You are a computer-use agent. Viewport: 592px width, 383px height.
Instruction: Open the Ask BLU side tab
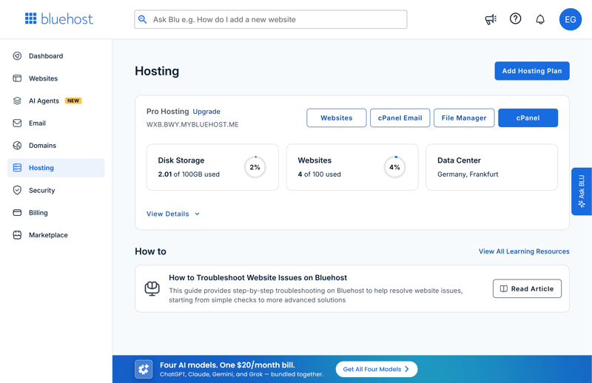point(582,191)
